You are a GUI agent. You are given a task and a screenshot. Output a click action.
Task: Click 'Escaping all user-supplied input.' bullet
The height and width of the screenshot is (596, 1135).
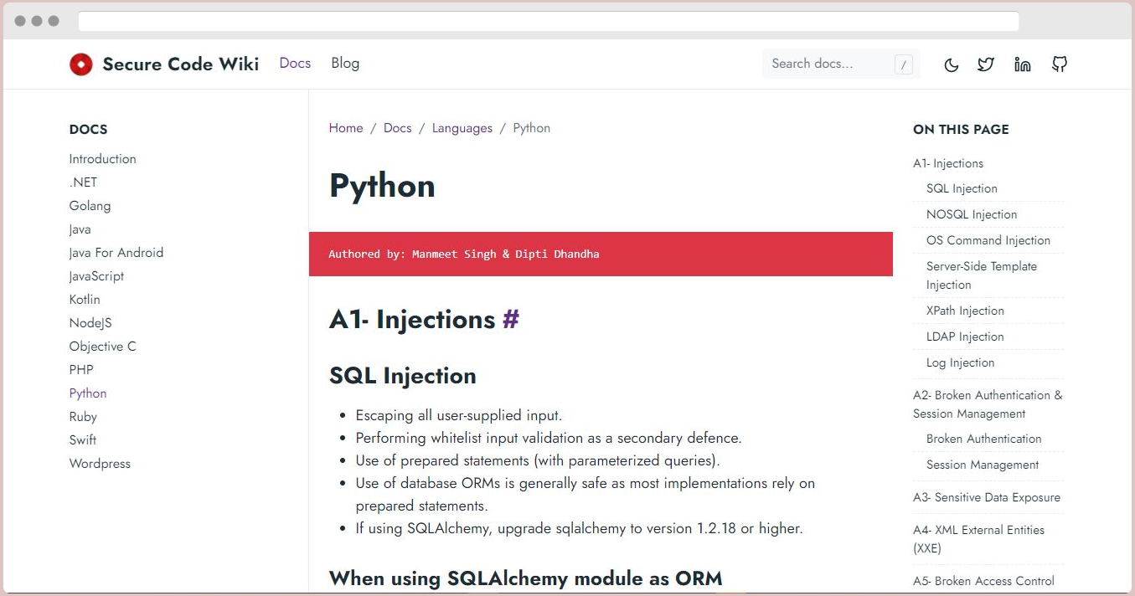pos(459,415)
